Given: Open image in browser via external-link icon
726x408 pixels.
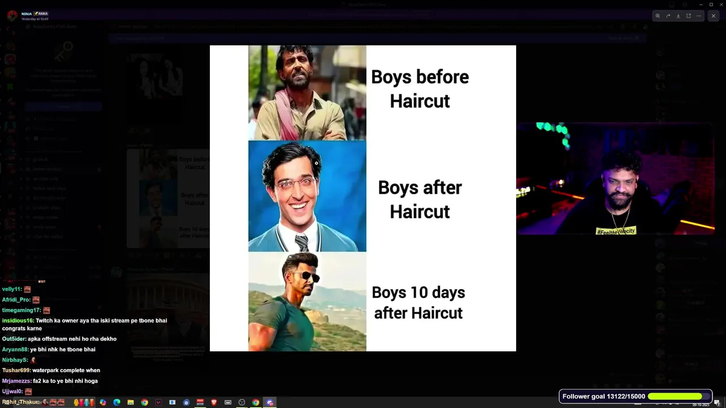Looking at the screenshot, I should (x=689, y=16).
